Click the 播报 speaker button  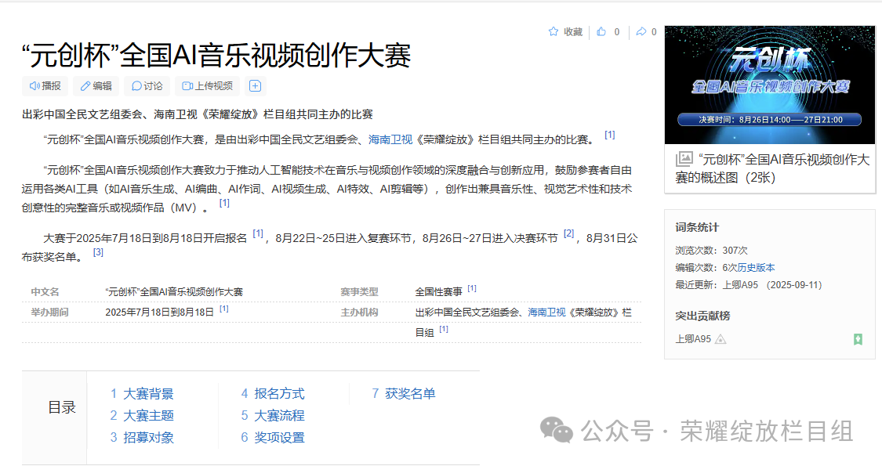click(45, 86)
